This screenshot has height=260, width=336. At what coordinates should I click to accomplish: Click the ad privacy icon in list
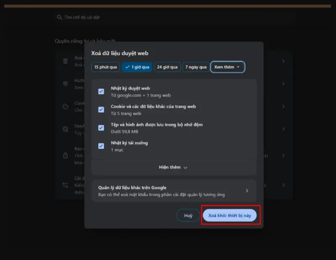pos(66,129)
